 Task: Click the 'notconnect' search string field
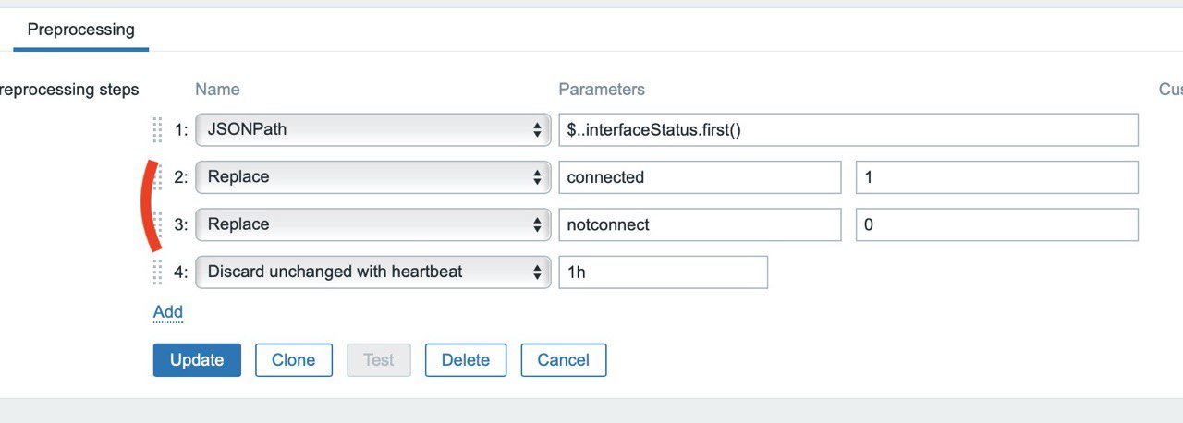coord(701,224)
